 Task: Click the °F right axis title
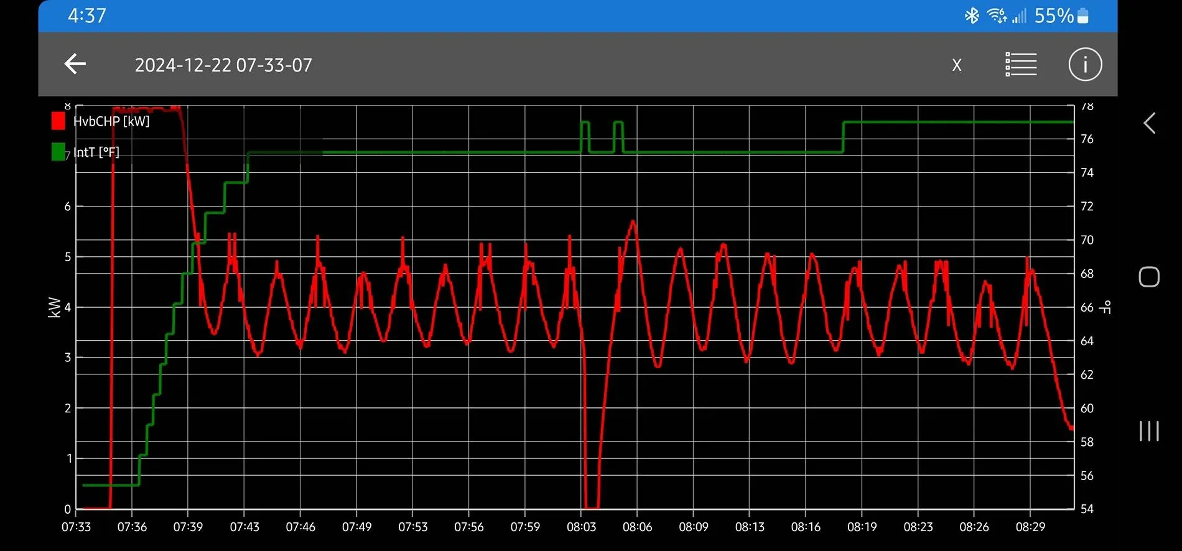point(1105,307)
